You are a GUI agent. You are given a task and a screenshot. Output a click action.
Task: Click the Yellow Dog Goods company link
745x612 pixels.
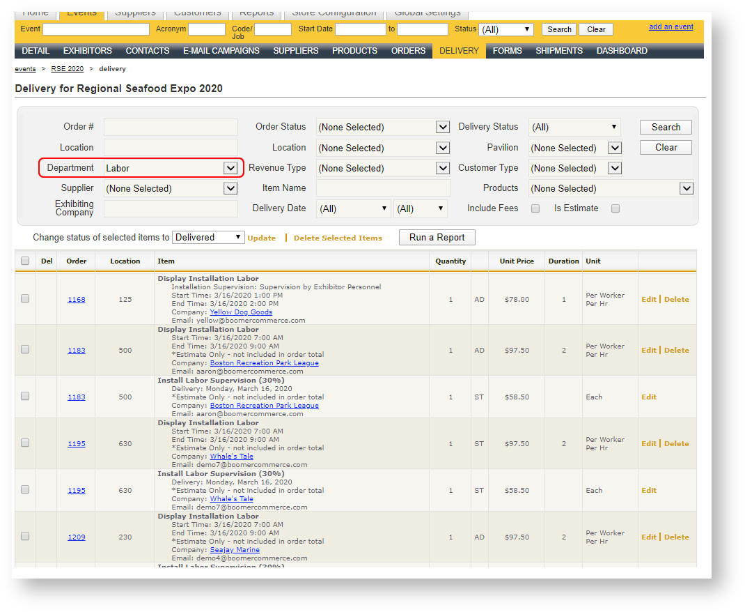(x=241, y=312)
